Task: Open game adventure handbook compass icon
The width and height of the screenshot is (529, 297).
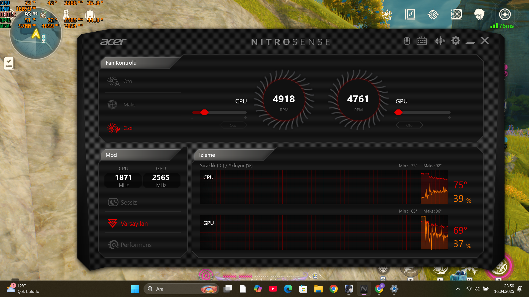Action: 410,14
